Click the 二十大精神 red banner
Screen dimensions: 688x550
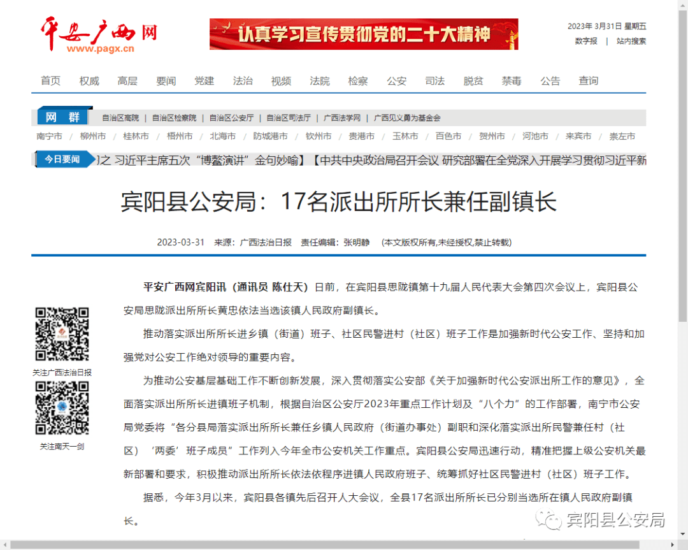(363, 34)
